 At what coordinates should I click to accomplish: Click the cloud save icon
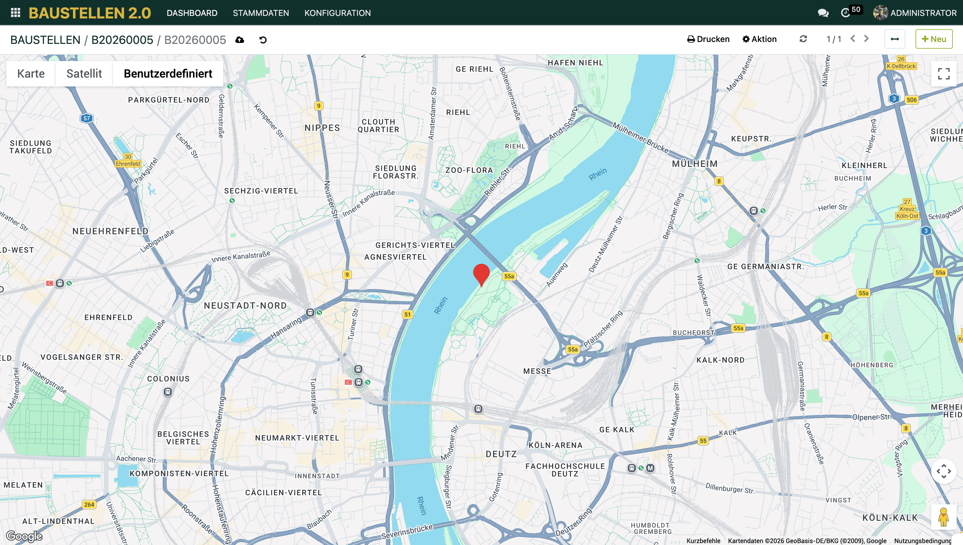coord(240,40)
